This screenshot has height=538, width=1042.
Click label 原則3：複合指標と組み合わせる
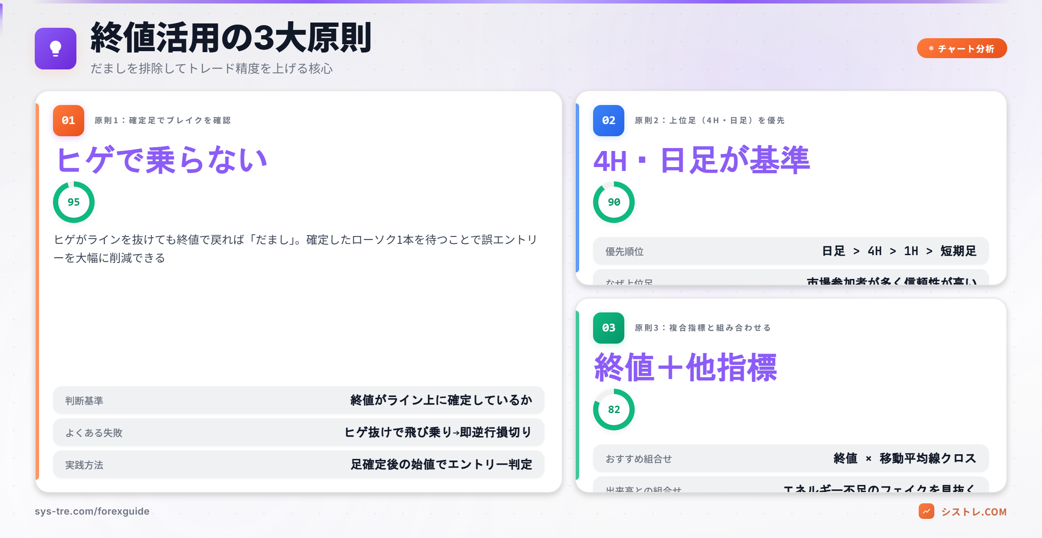coord(703,328)
